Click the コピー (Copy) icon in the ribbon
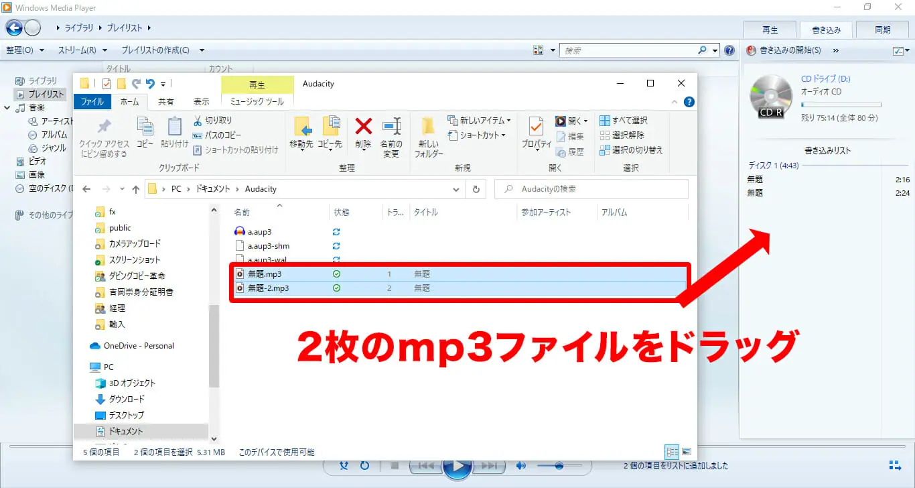Viewport: 915px width, 488px height. (145, 132)
